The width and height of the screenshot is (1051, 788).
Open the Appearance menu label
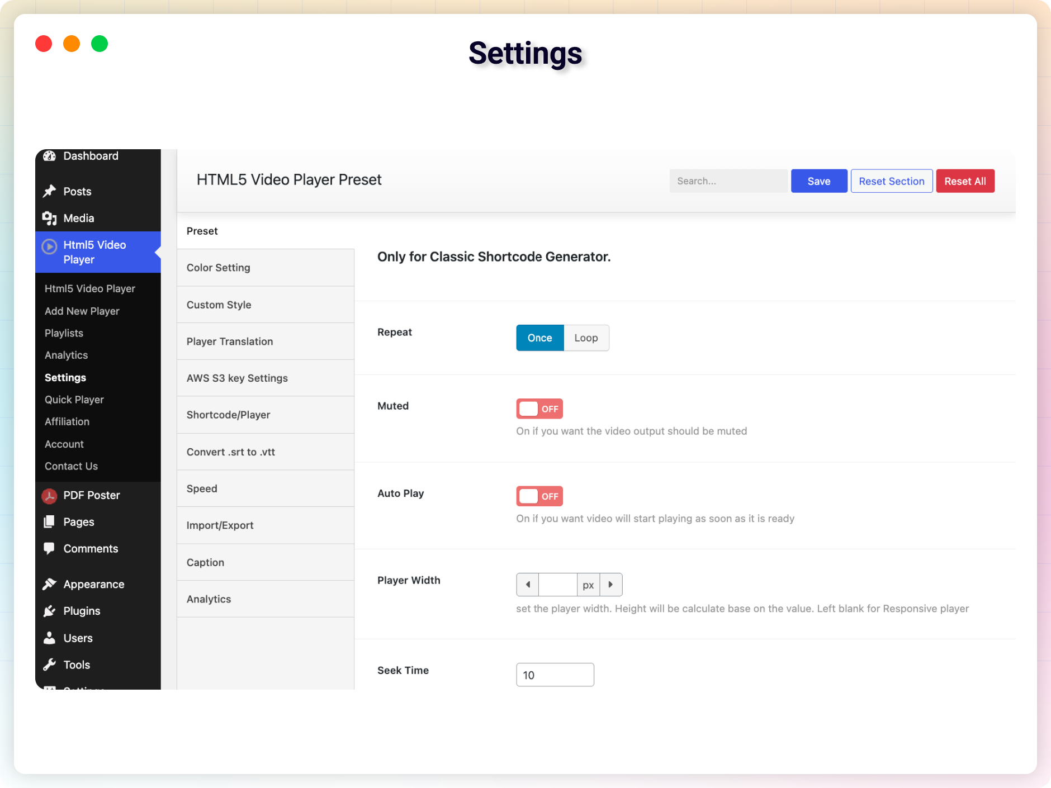pos(94,584)
